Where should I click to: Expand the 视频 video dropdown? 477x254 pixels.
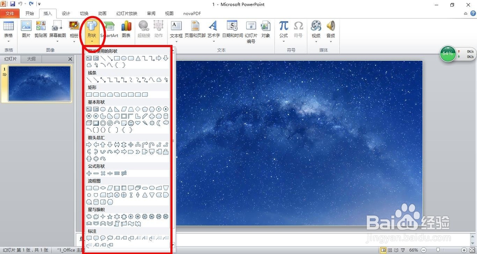[316, 41]
